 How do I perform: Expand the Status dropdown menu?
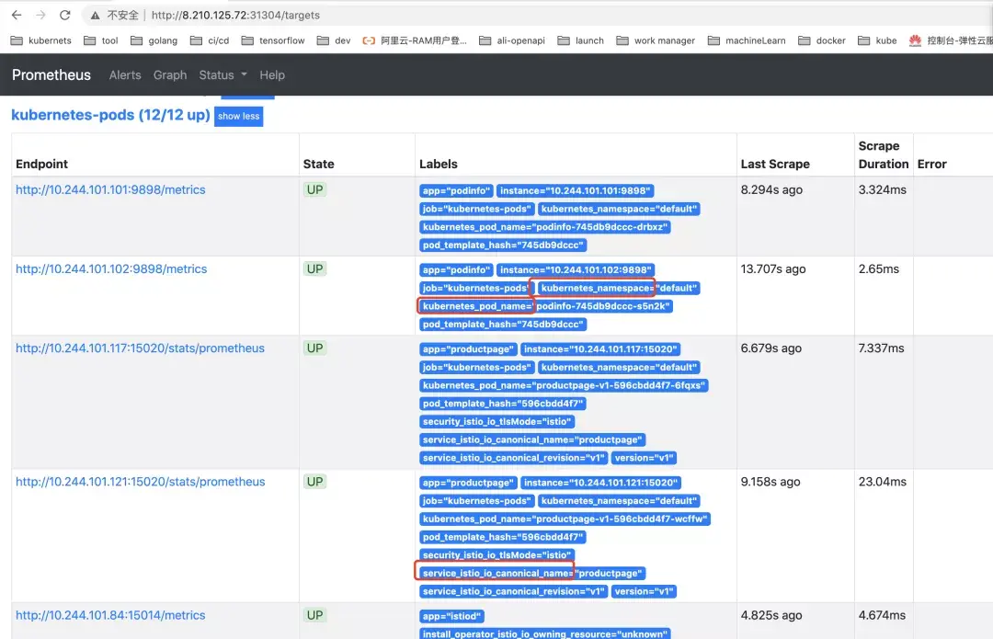click(x=223, y=74)
